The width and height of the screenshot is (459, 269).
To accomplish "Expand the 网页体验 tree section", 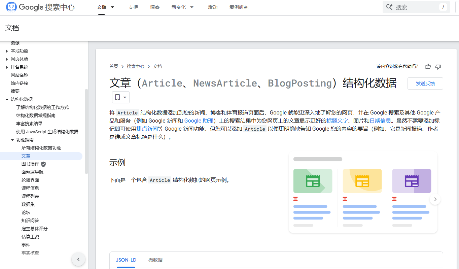I will (x=7, y=59).
